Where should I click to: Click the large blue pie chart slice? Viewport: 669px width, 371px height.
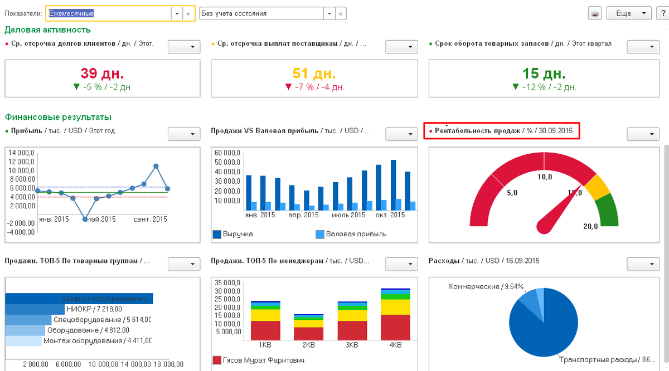(549, 329)
